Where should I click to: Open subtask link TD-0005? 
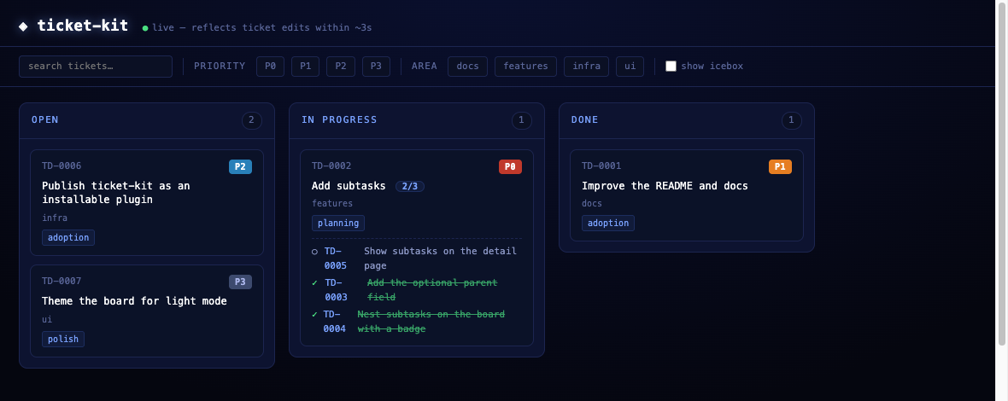point(335,258)
